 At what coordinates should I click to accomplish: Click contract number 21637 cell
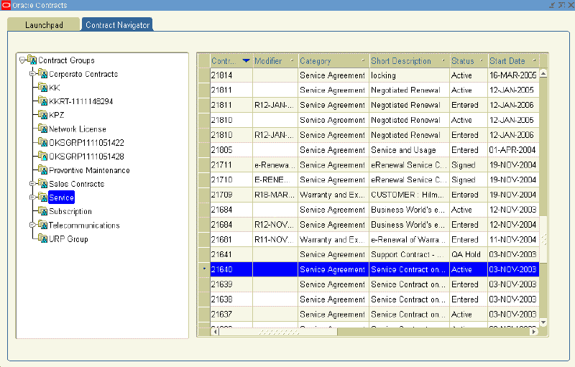coord(231,315)
